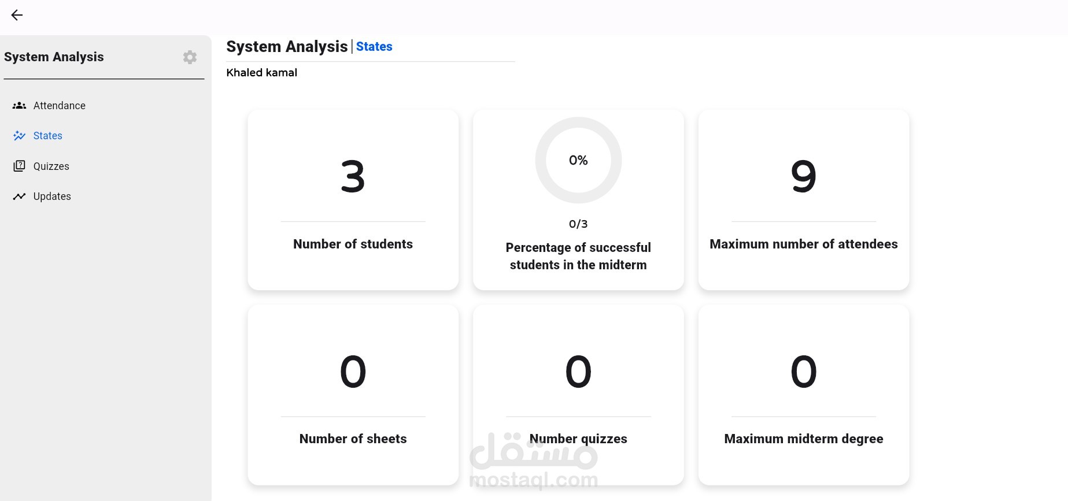Select the Maximum number of attendees card
The width and height of the screenshot is (1068, 501).
803,199
